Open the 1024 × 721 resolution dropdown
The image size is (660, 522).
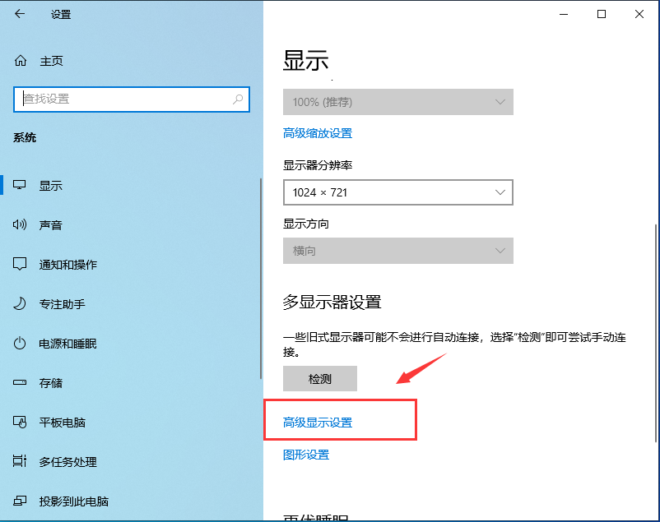[x=397, y=192]
